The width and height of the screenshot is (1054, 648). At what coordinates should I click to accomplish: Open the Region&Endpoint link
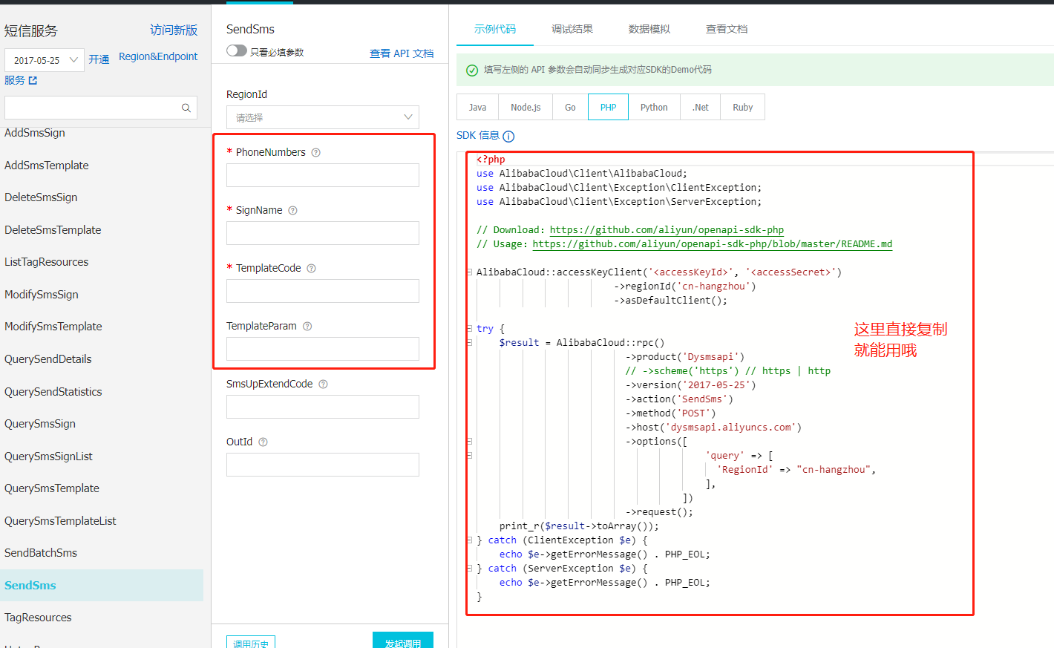point(158,56)
